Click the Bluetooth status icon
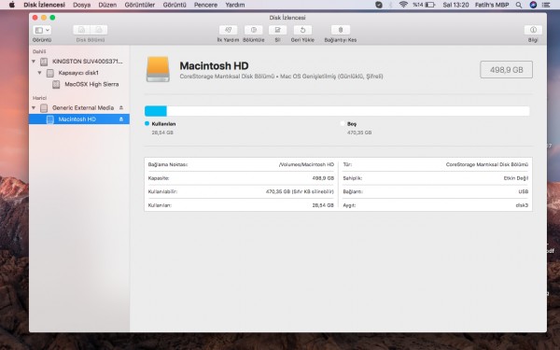 coord(390,5)
